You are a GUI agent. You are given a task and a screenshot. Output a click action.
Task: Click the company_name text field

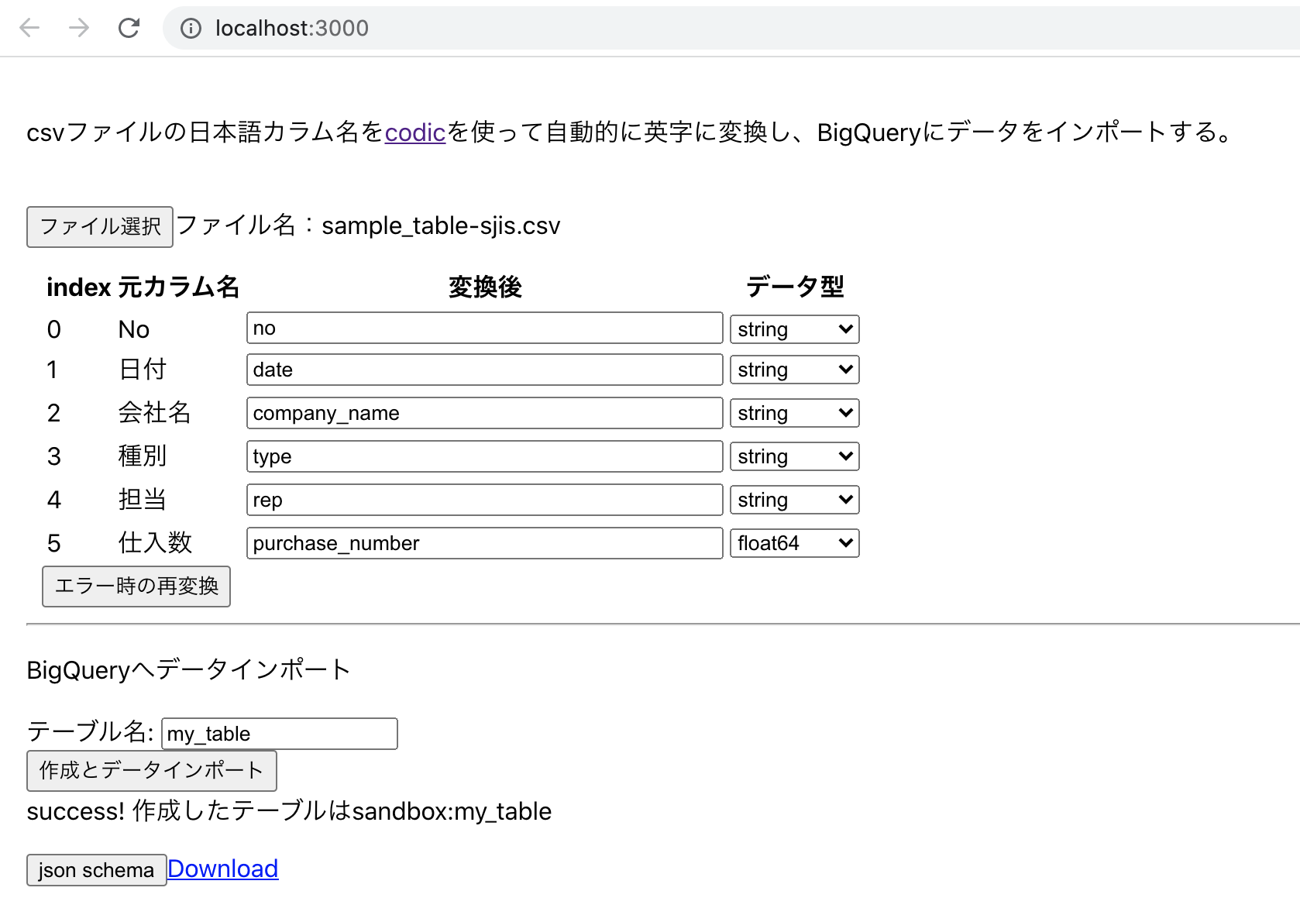point(483,412)
